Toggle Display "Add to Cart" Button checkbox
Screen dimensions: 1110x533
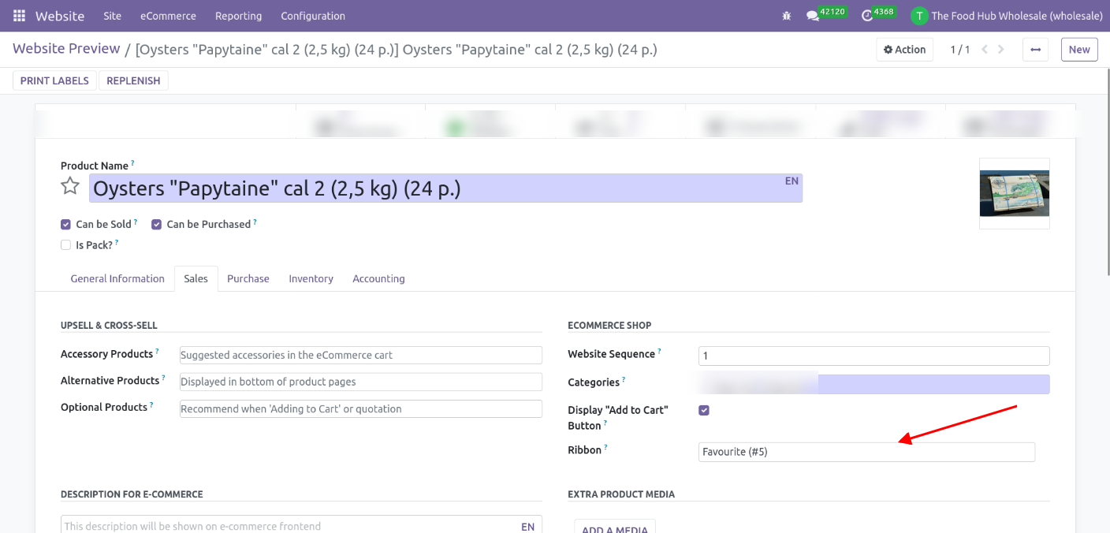[x=704, y=411]
